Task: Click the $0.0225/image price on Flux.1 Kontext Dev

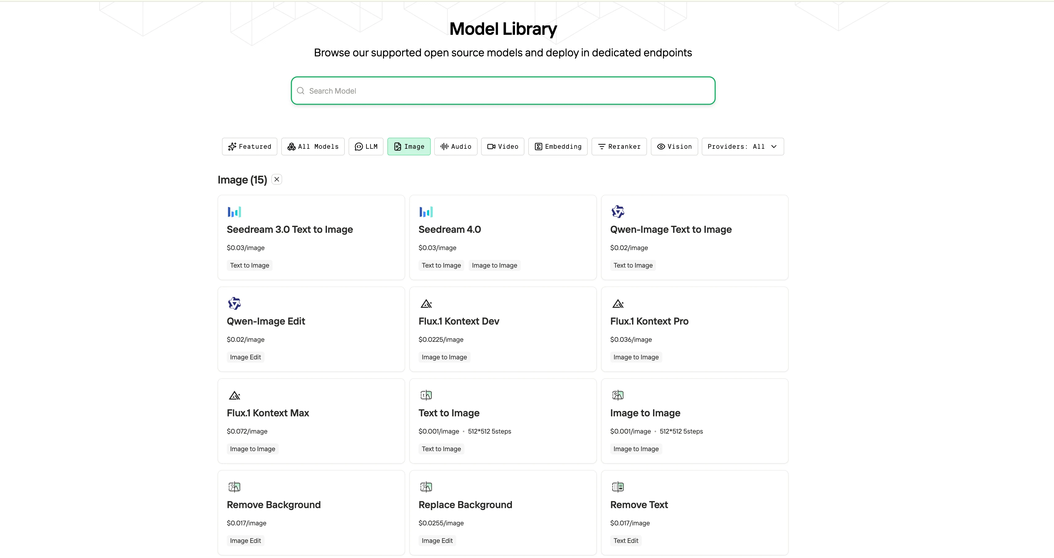Action: pos(441,340)
